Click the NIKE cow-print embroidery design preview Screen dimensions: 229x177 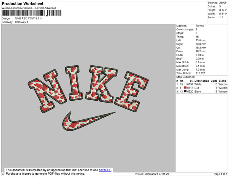(x=89, y=98)
